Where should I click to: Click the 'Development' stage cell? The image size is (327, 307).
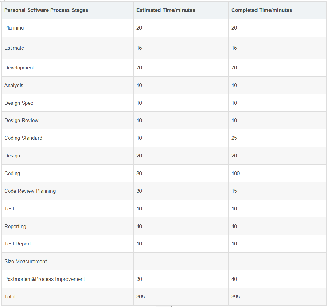(19, 68)
